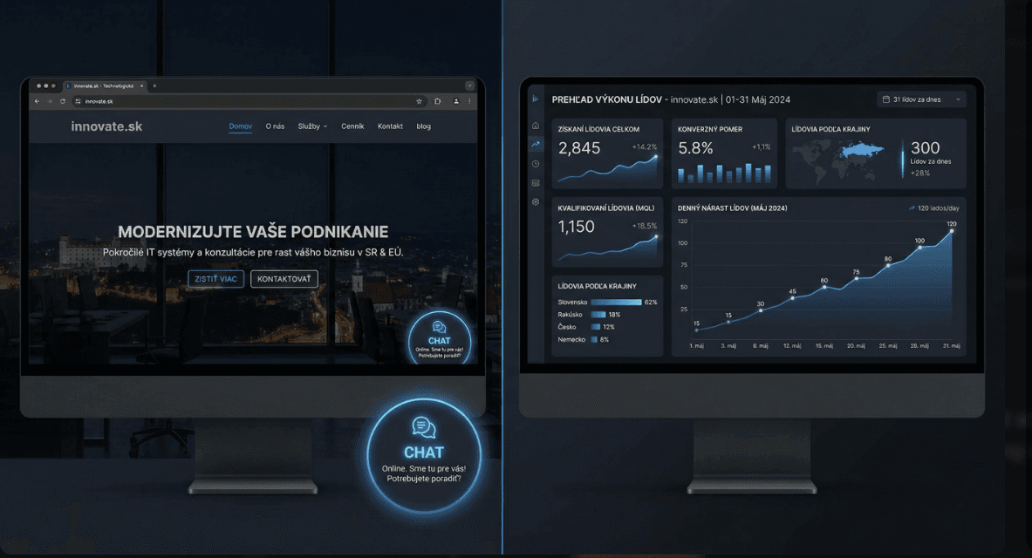Select the highlighted analytics trend icon

point(536,144)
